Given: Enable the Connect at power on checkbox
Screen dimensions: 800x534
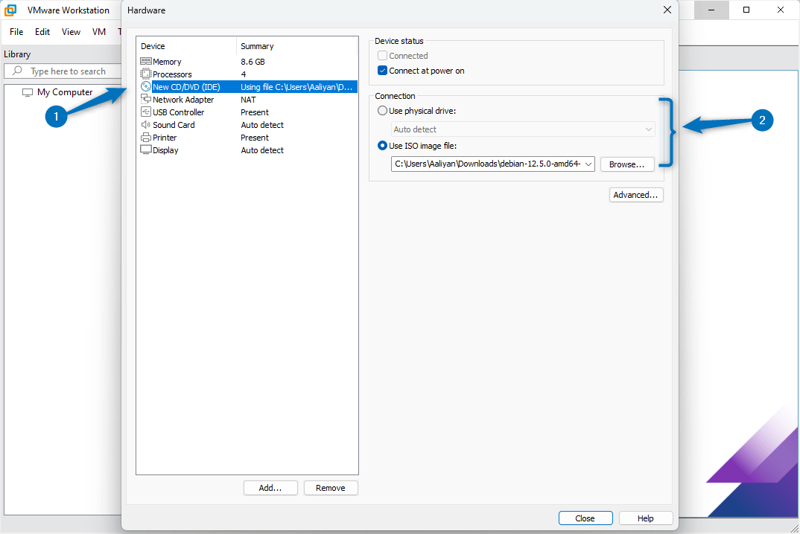Looking at the screenshot, I should [x=382, y=71].
